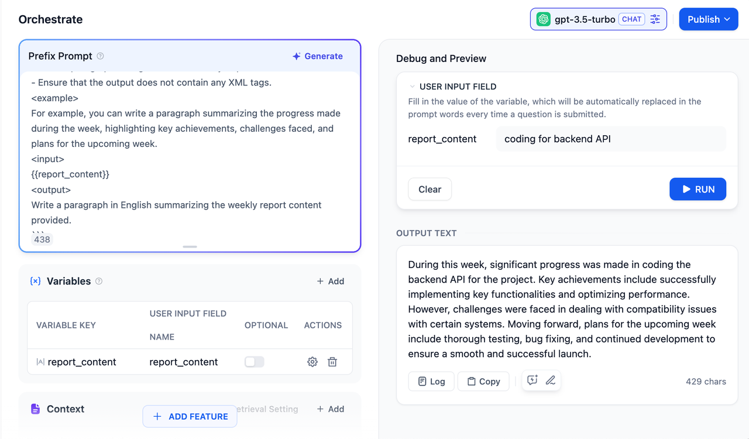Click the Variables help question icon
749x439 pixels.
coord(99,281)
